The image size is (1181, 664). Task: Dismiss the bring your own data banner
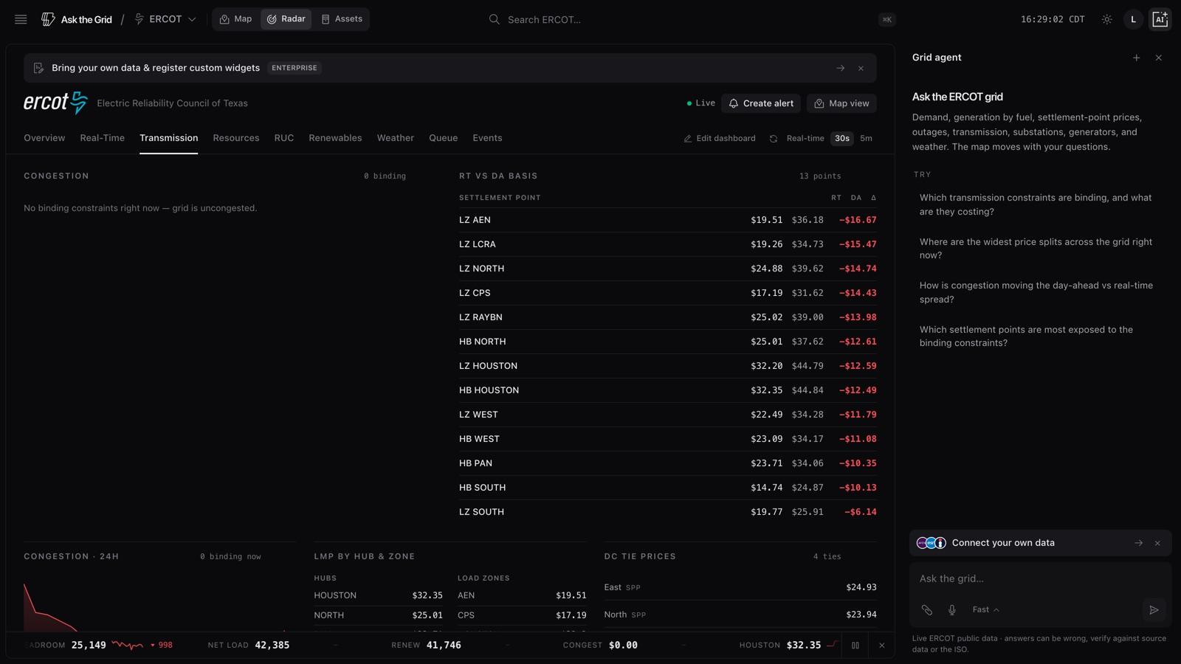[x=861, y=68]
